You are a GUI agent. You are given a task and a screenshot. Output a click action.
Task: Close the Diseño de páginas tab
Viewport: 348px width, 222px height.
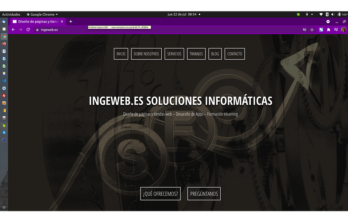(62, 22)
